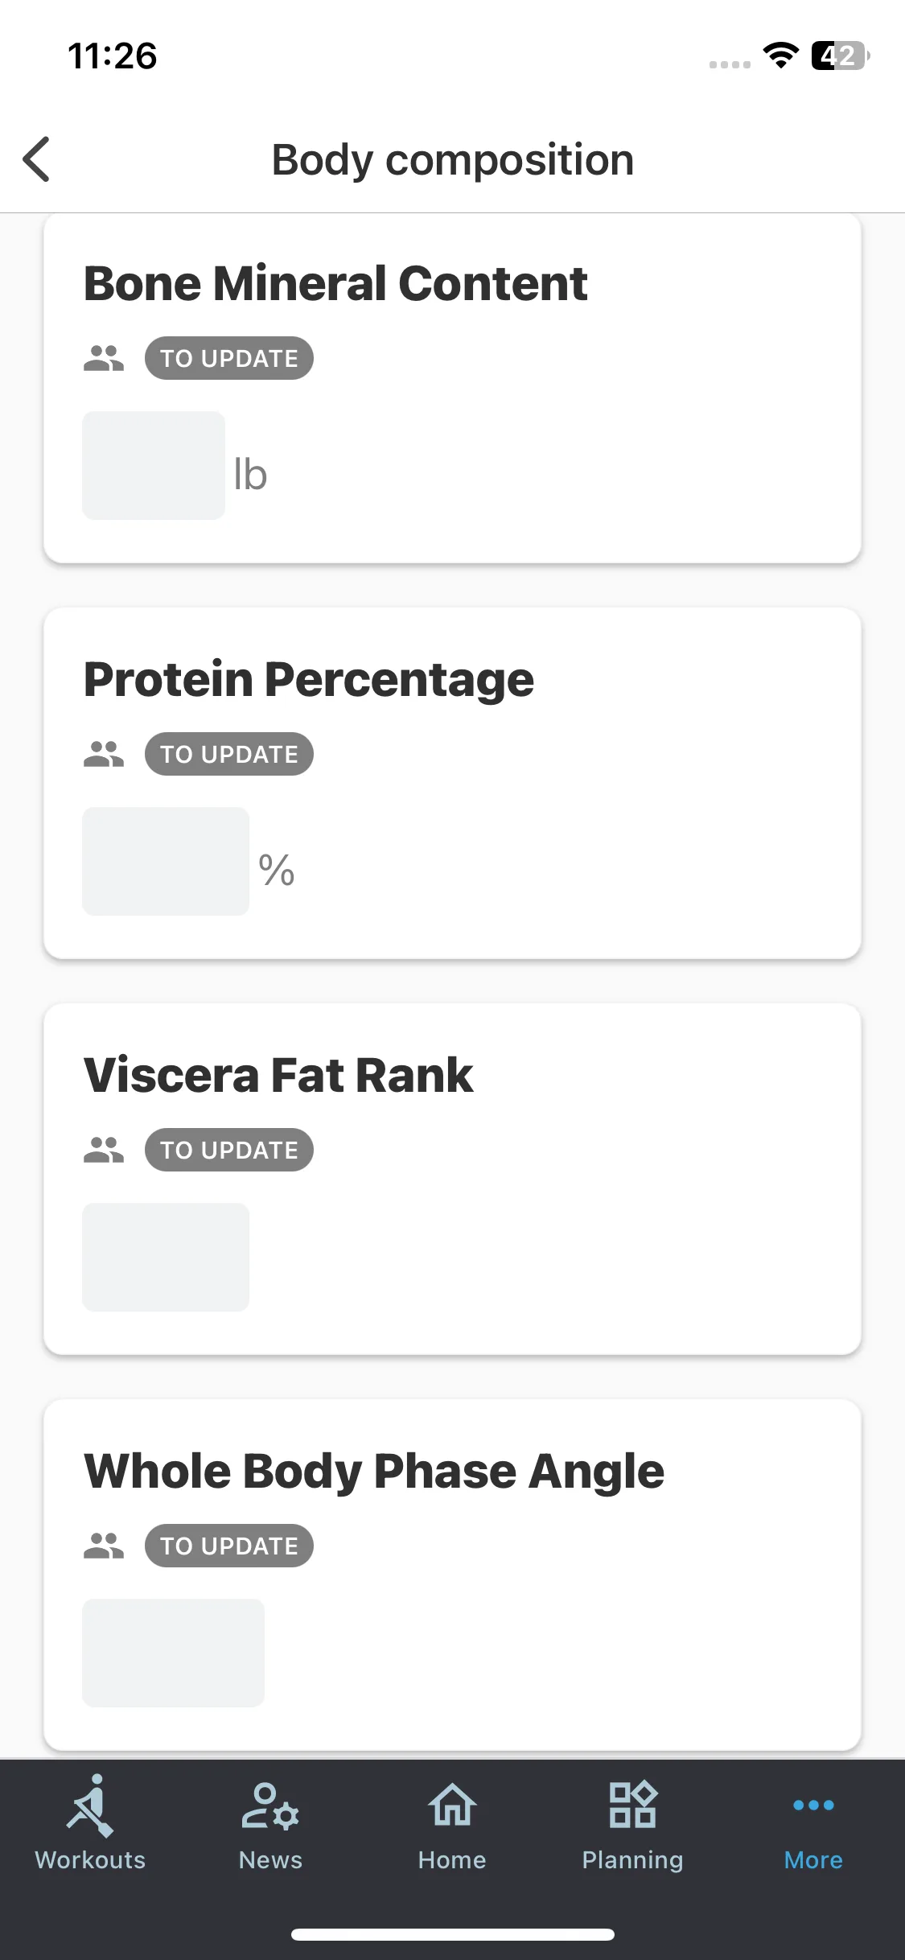Select the Protein Percentage value input field
Viewport: 905px width, 1960px height.
tap(166, 861)
